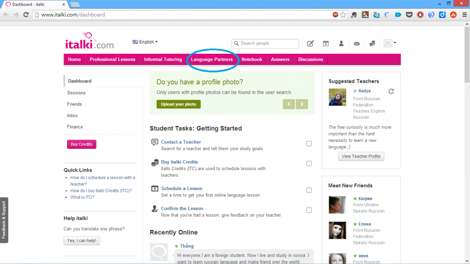
Task: Click the browser address bar
Action: tap(183, 15)
